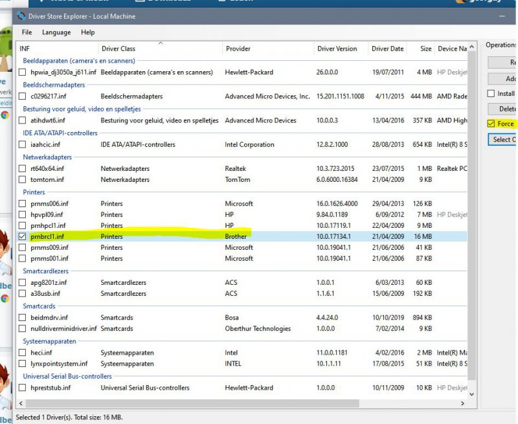Open the Language menu
The height and width of the screenshot is (424, 518).
tap(56, 32)
